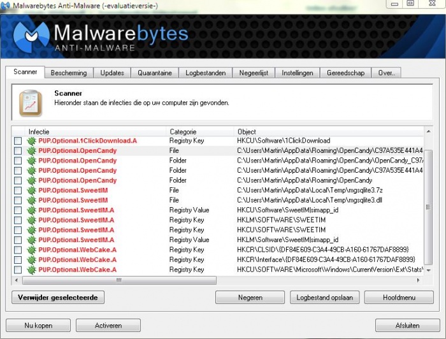Go to the Logbestanden tab

[x=205, y=73]
